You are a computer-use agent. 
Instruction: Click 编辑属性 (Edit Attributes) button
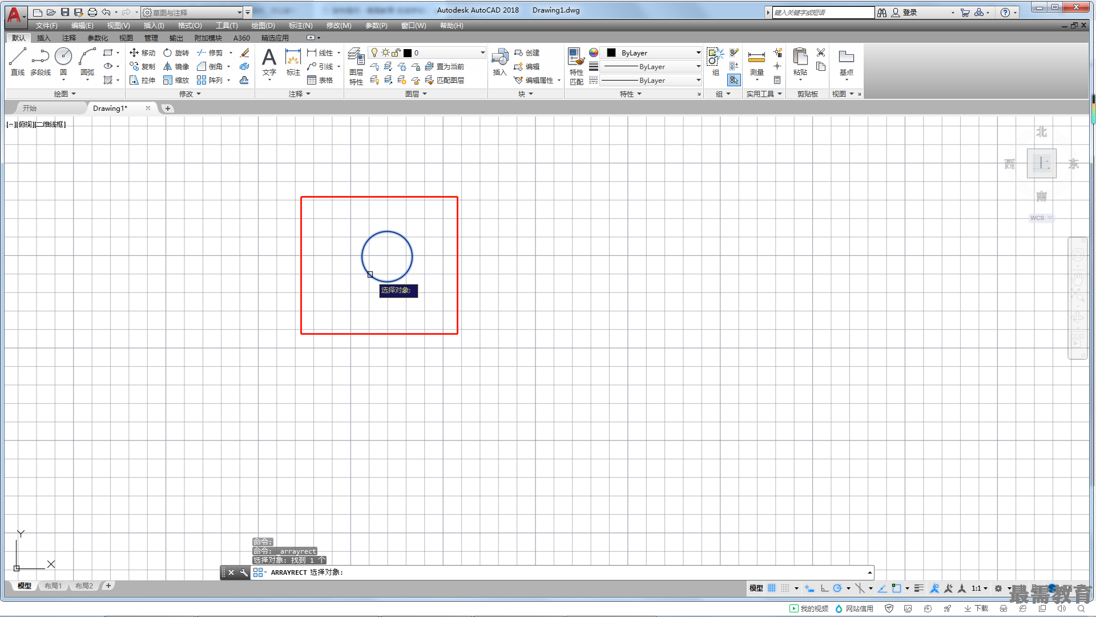coord(534,80)
